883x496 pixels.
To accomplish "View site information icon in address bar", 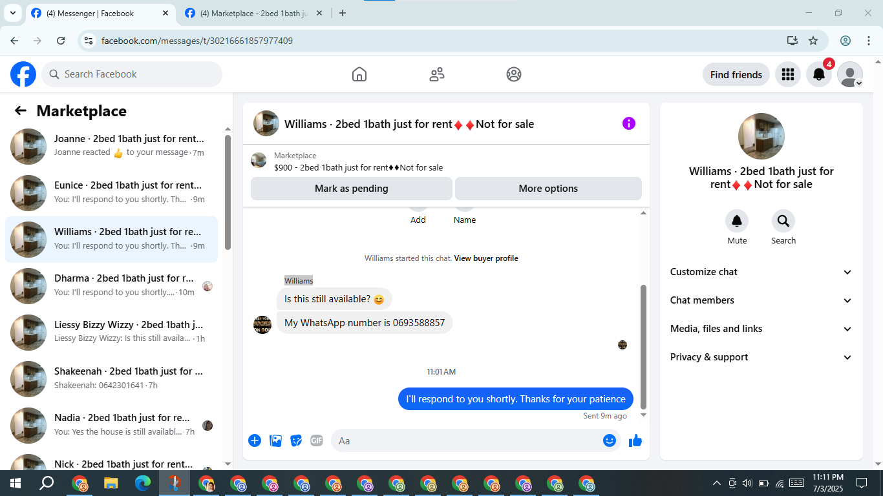I will click(x=89, y=41).
